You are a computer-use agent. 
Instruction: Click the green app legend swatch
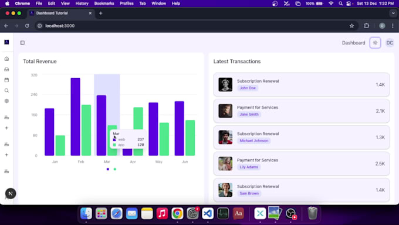pyautogui.click(x=115, y=169)
